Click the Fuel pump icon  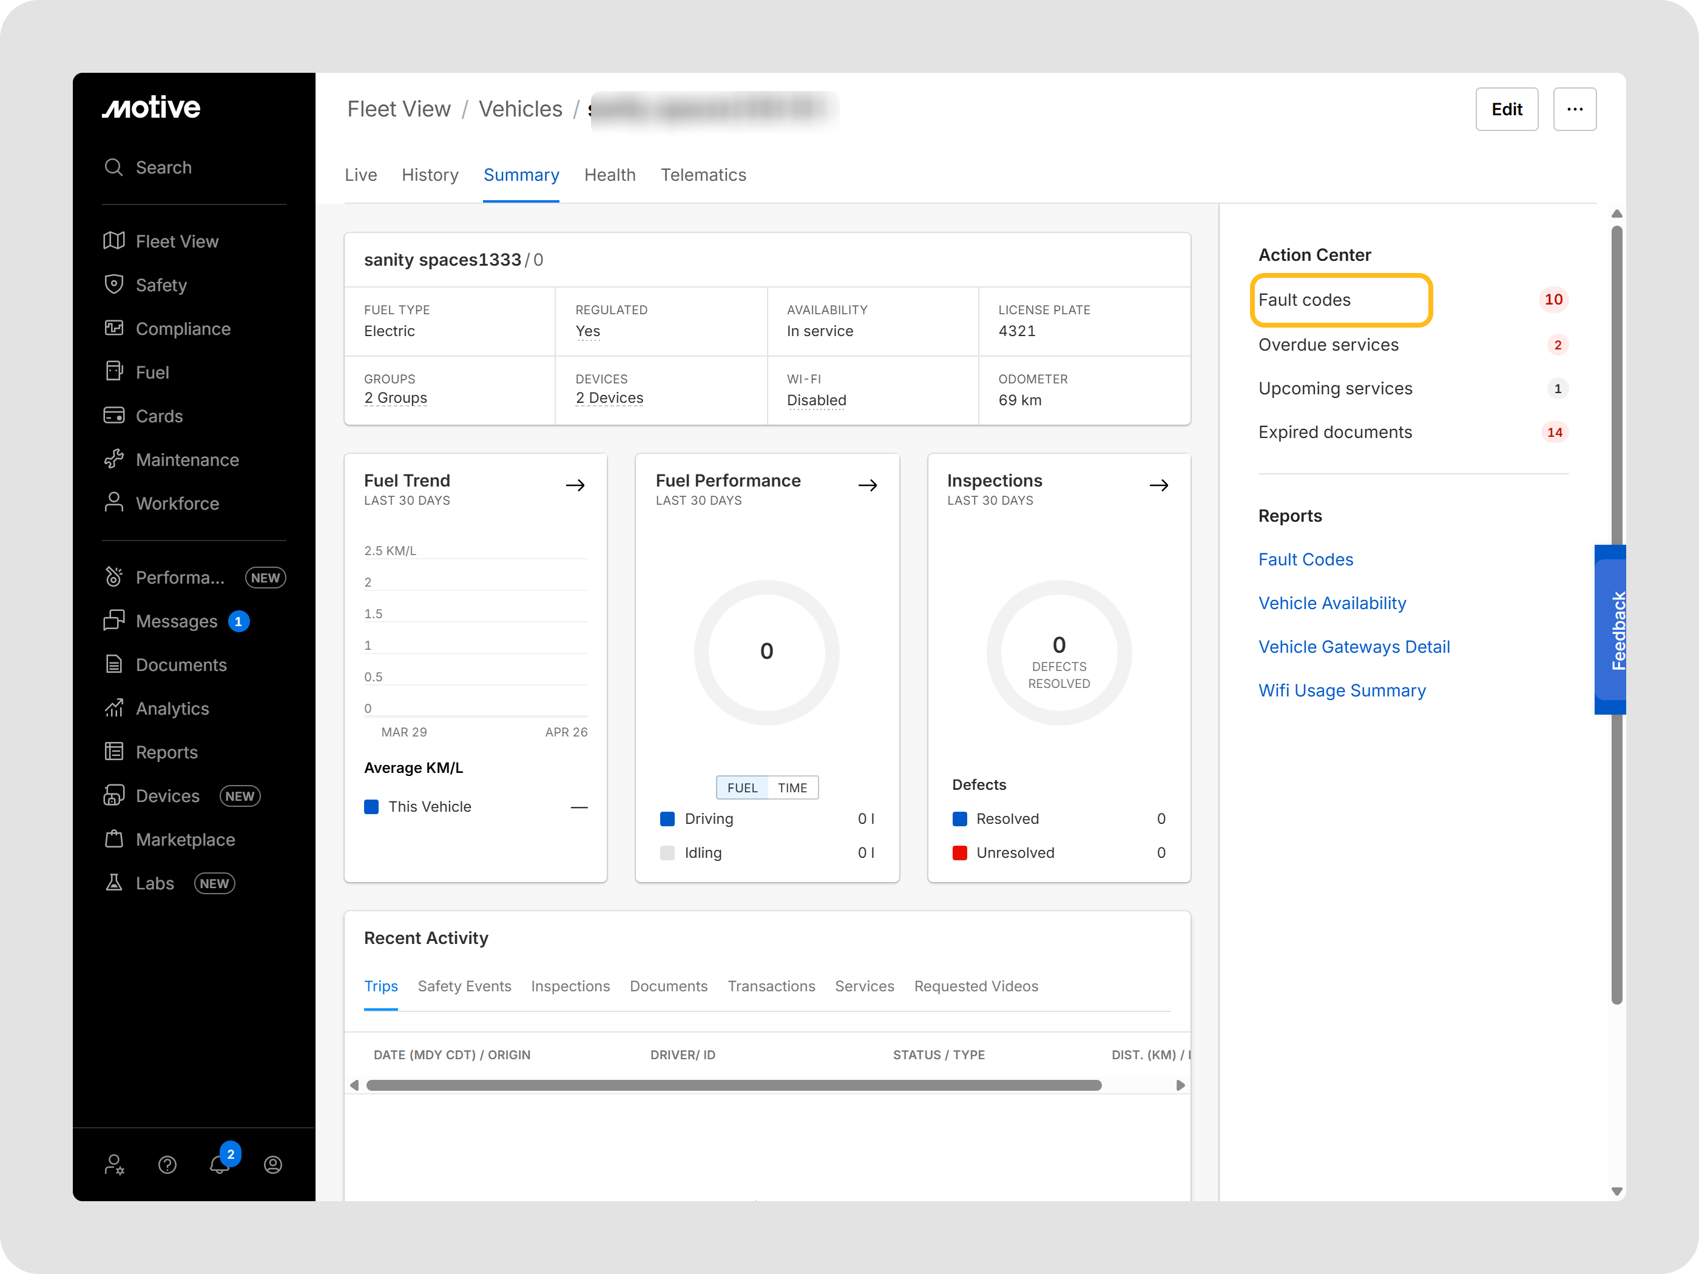[x=113, y=372]
